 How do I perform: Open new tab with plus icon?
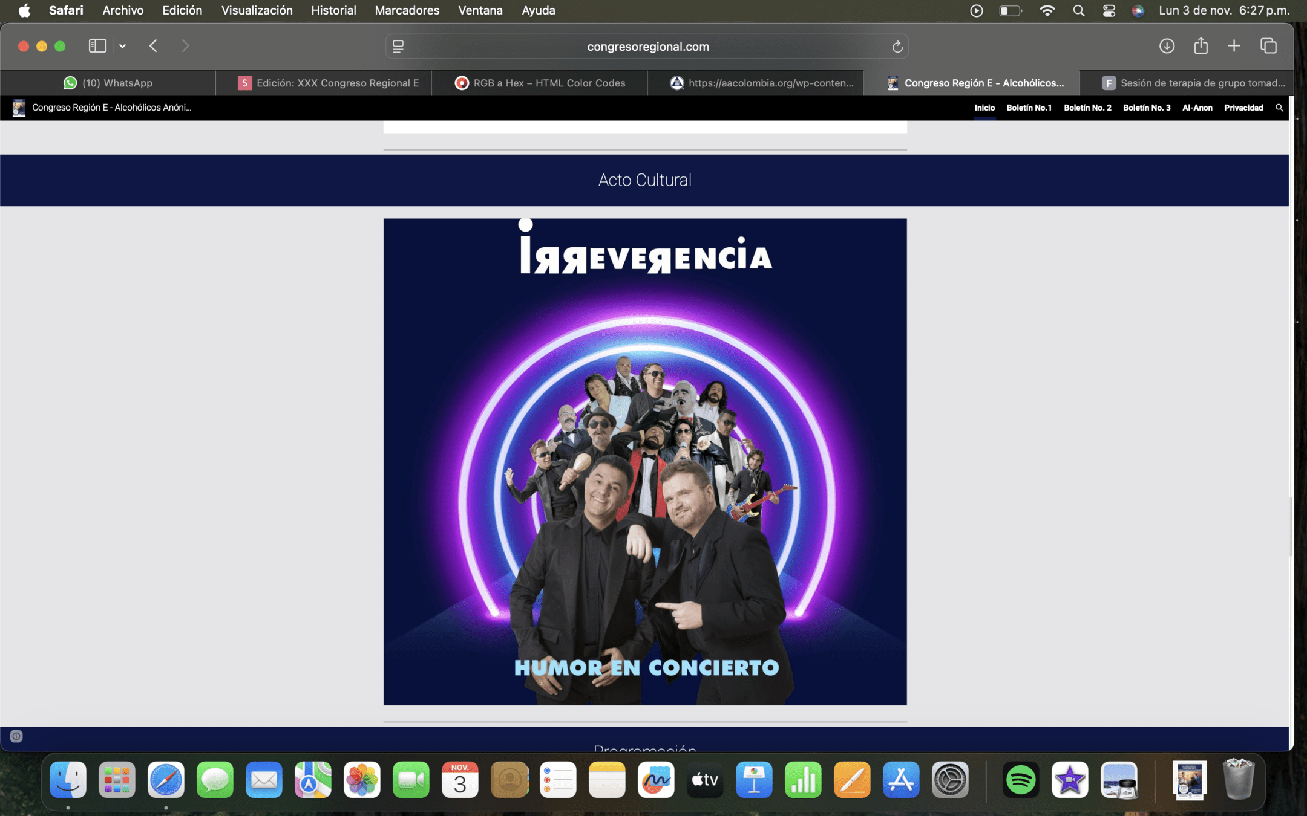pos(1234,46)
